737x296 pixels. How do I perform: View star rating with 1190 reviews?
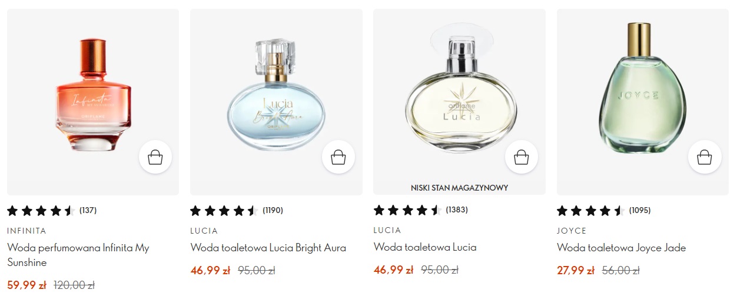[237, 210]
